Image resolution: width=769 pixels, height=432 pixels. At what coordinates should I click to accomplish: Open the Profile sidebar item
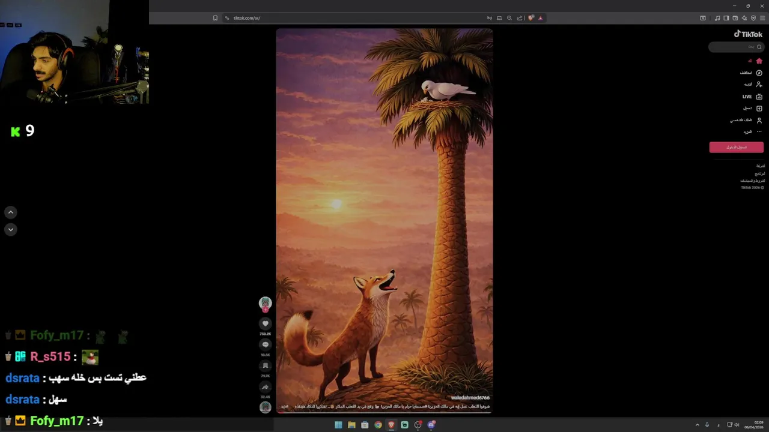746,120
